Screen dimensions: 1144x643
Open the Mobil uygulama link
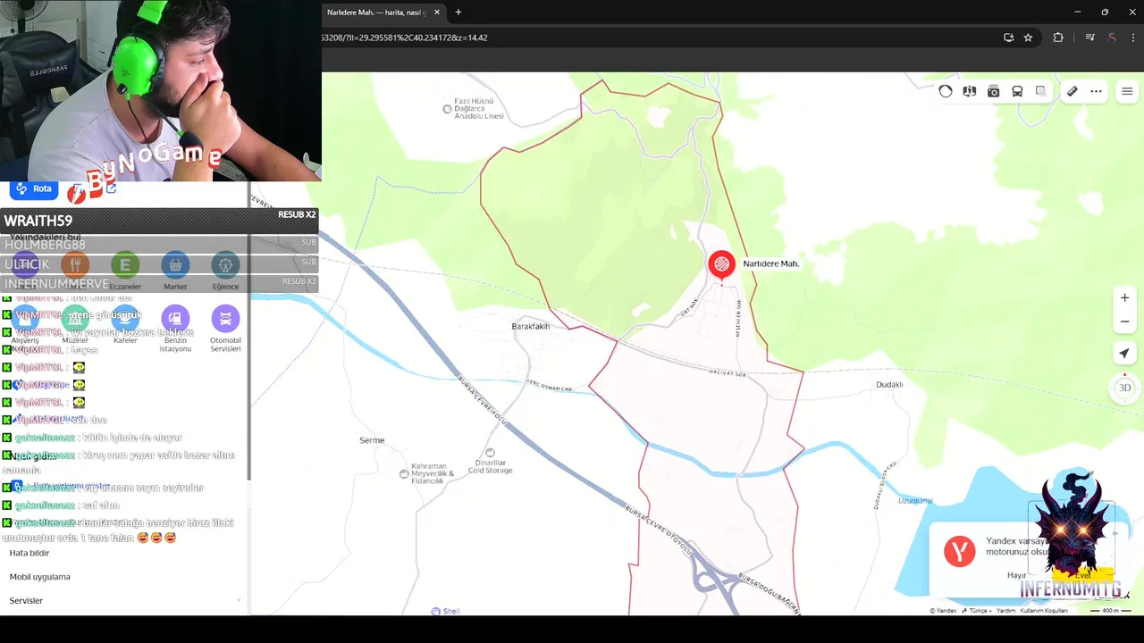pos(40,577)
